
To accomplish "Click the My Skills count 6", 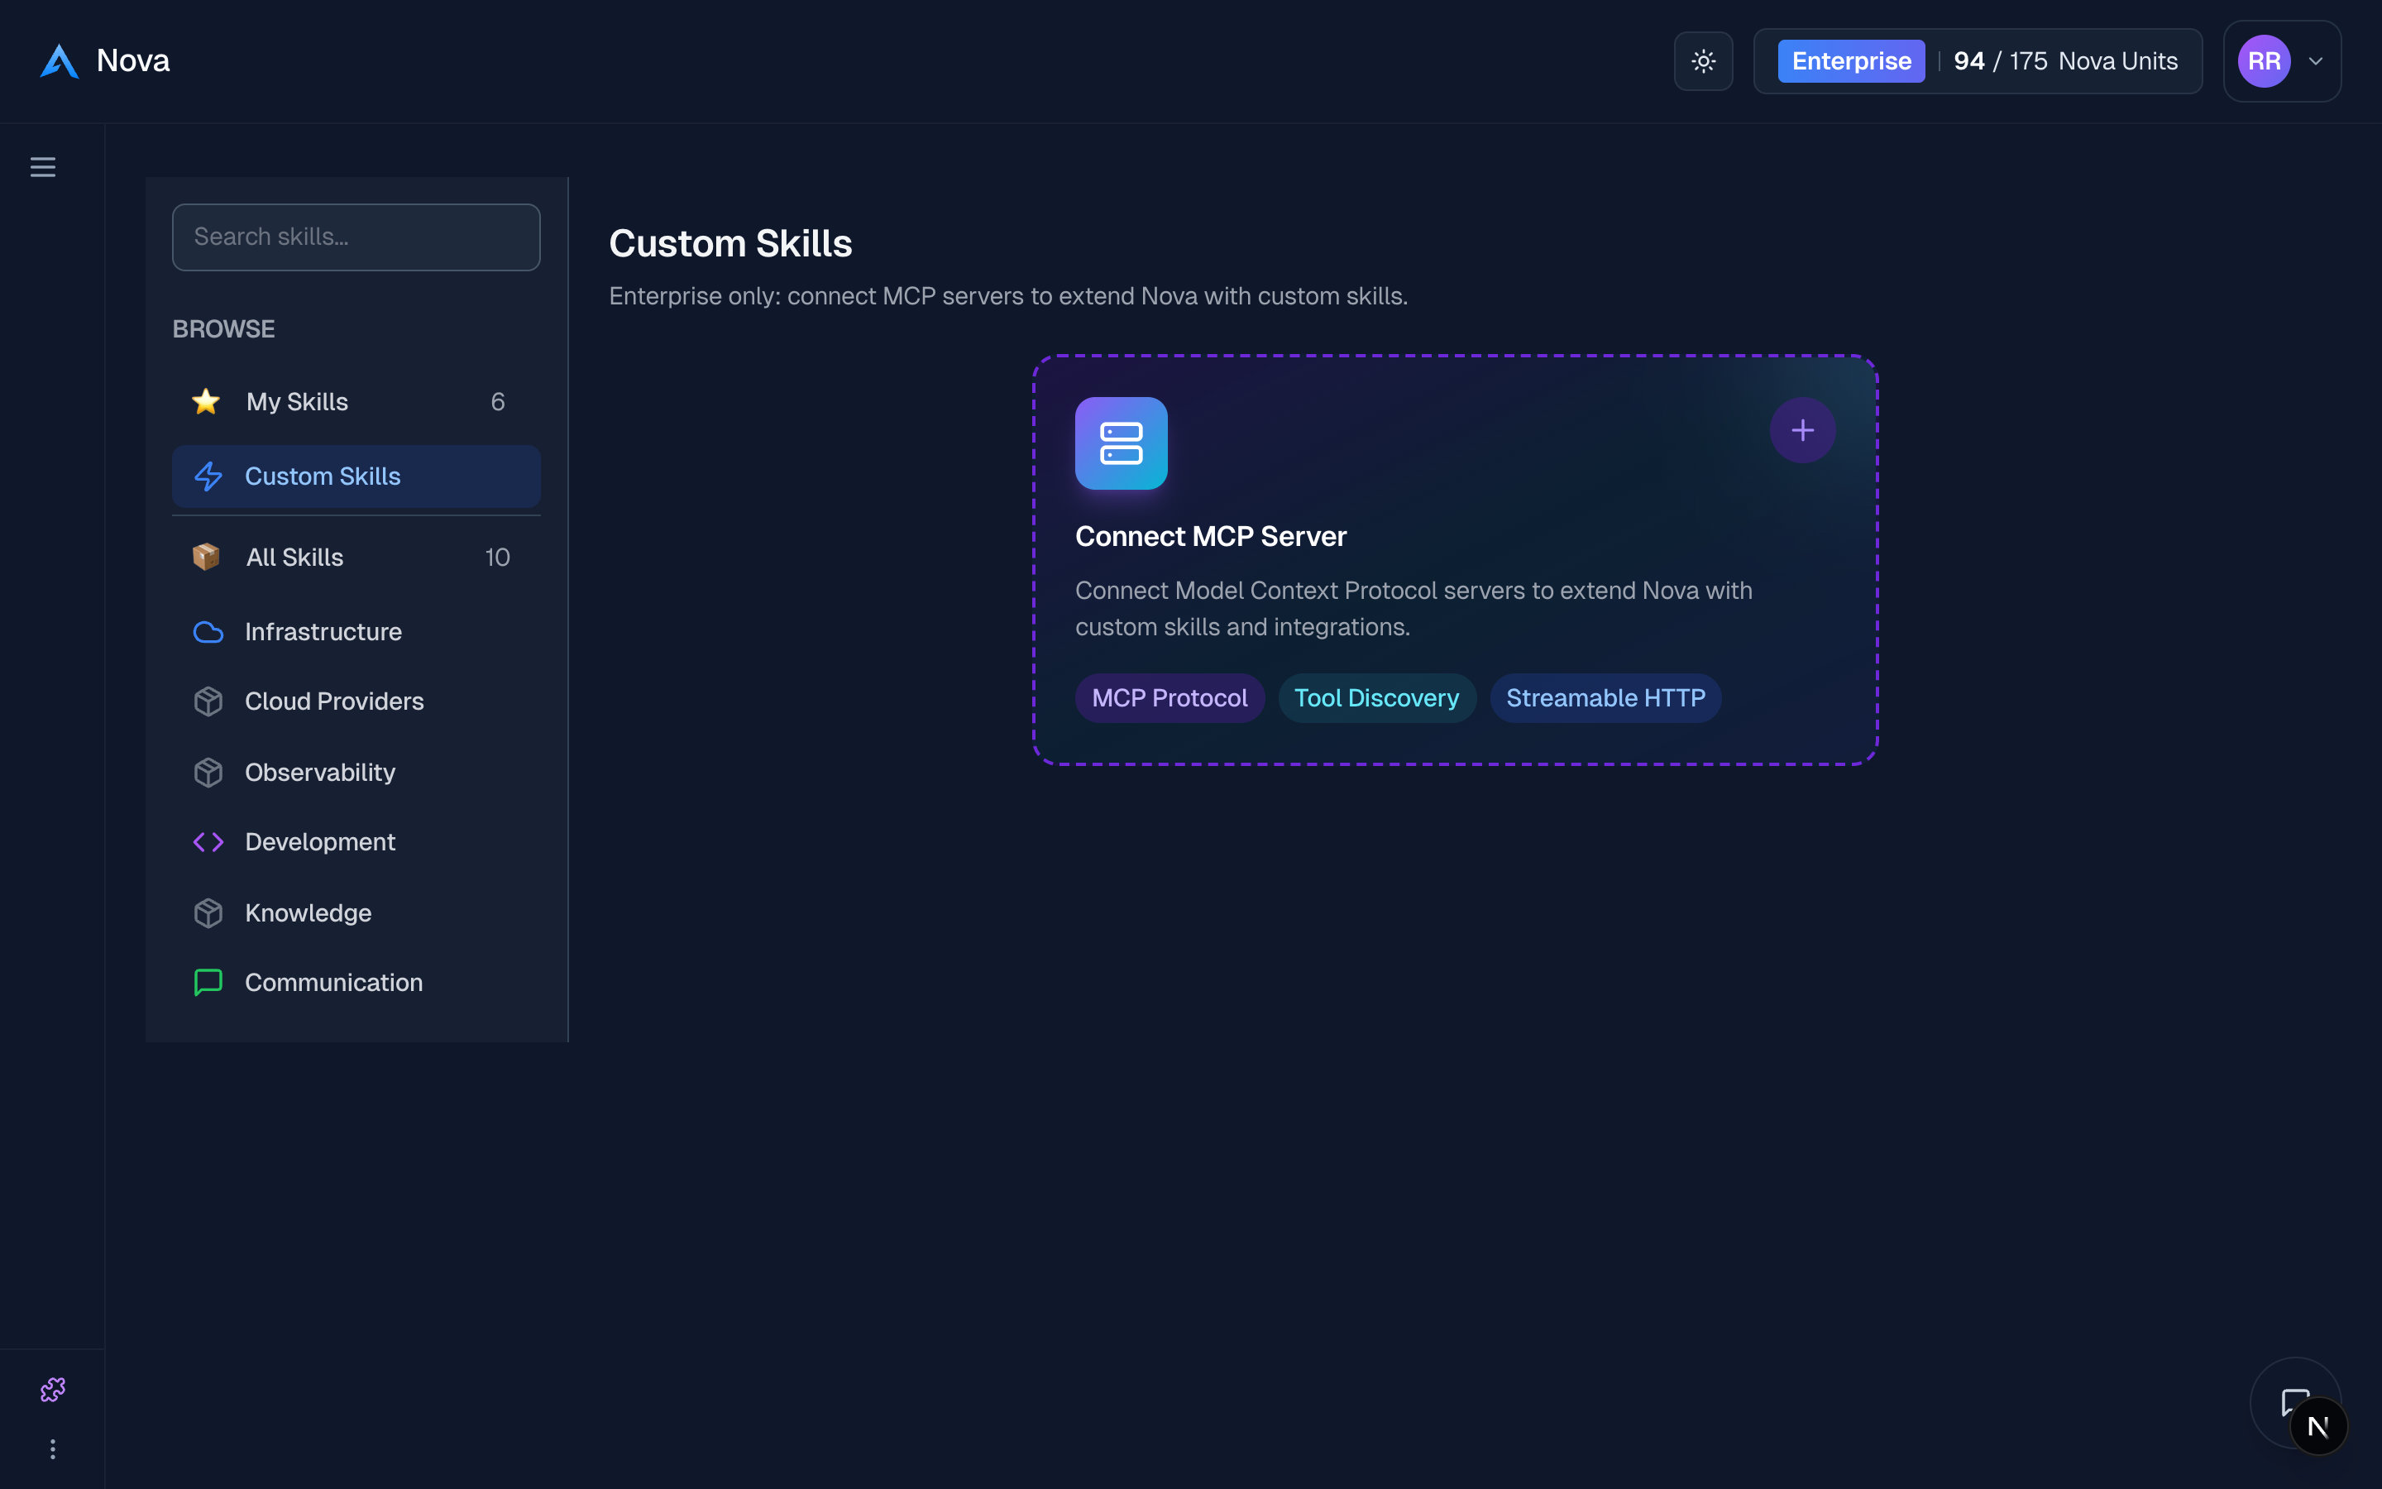I will 498,402.
